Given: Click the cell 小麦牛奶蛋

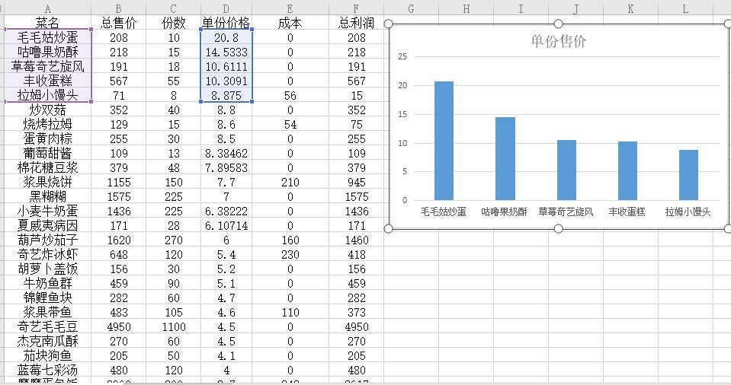Looking at the screenshot, I should [47, 211].
